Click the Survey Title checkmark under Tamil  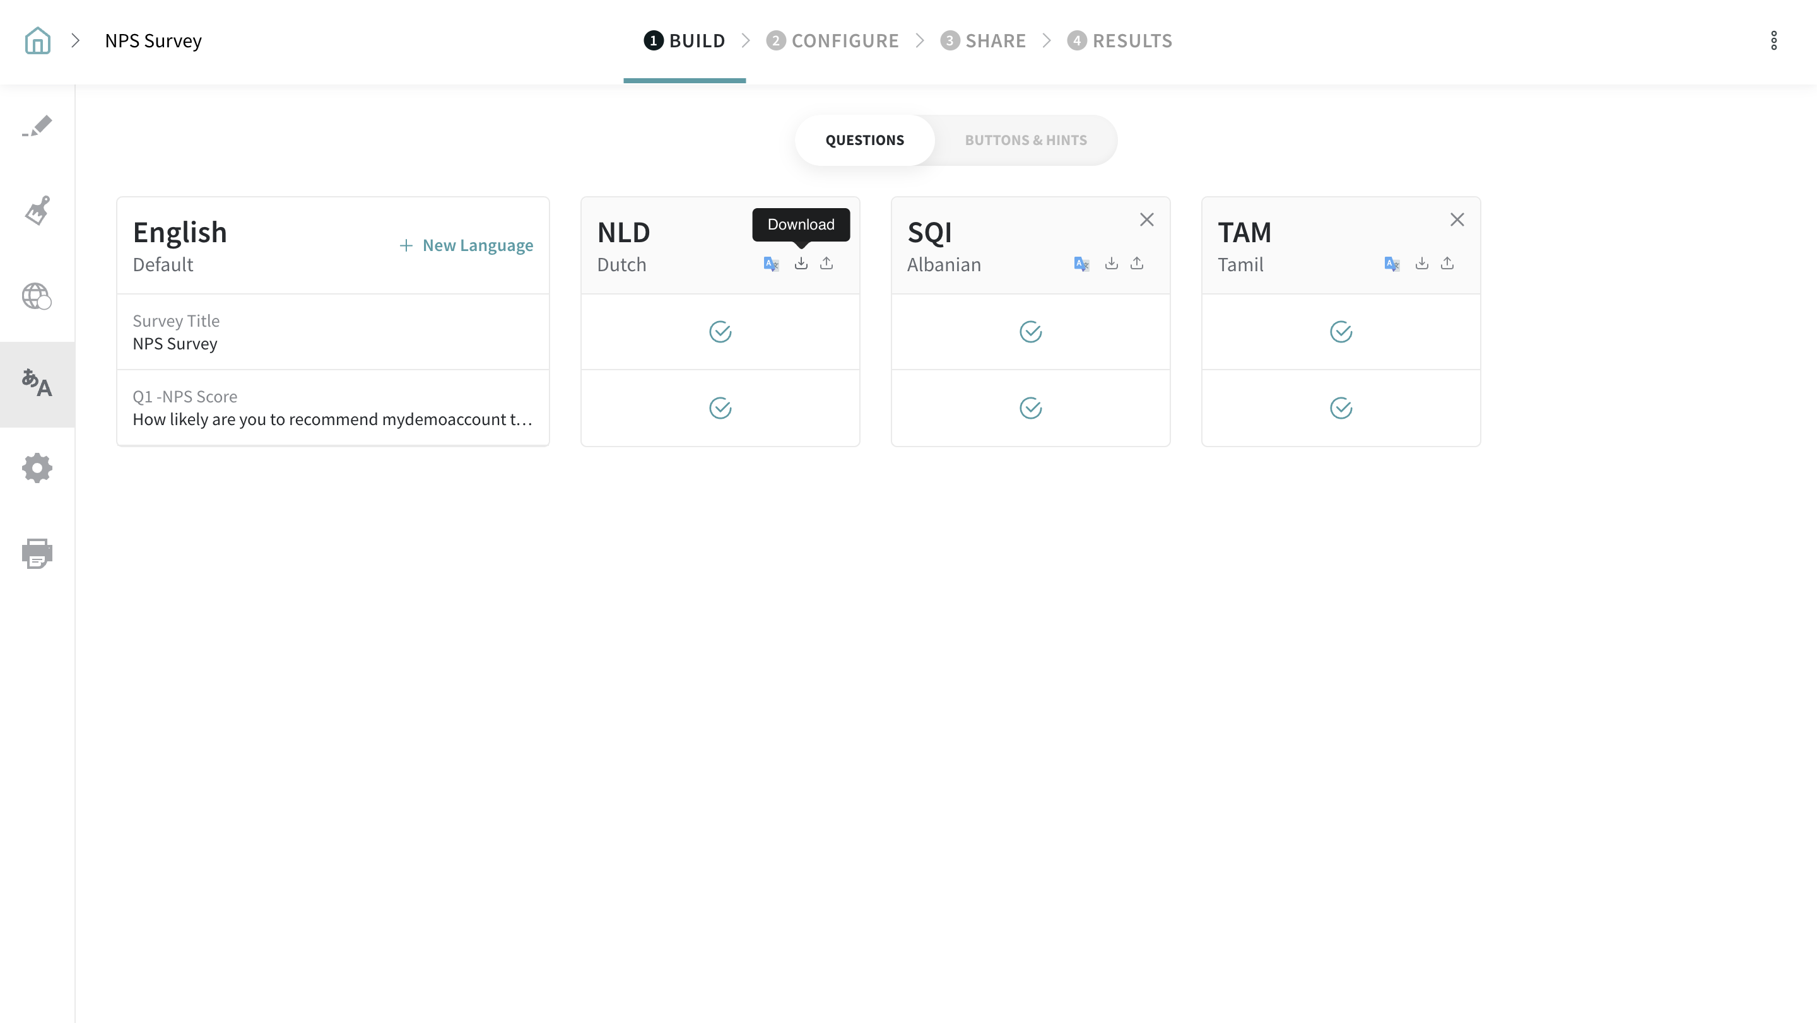1340,332
